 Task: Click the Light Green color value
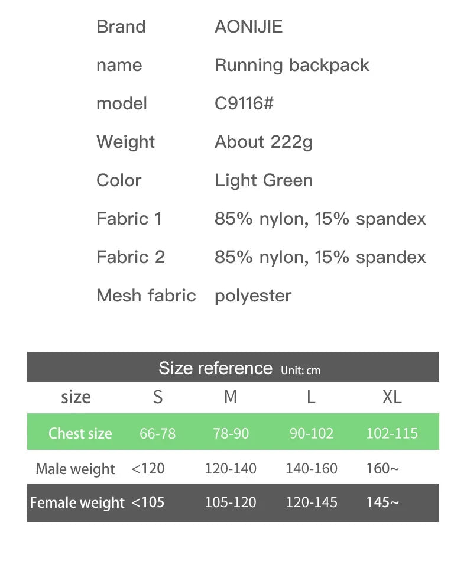263,180
